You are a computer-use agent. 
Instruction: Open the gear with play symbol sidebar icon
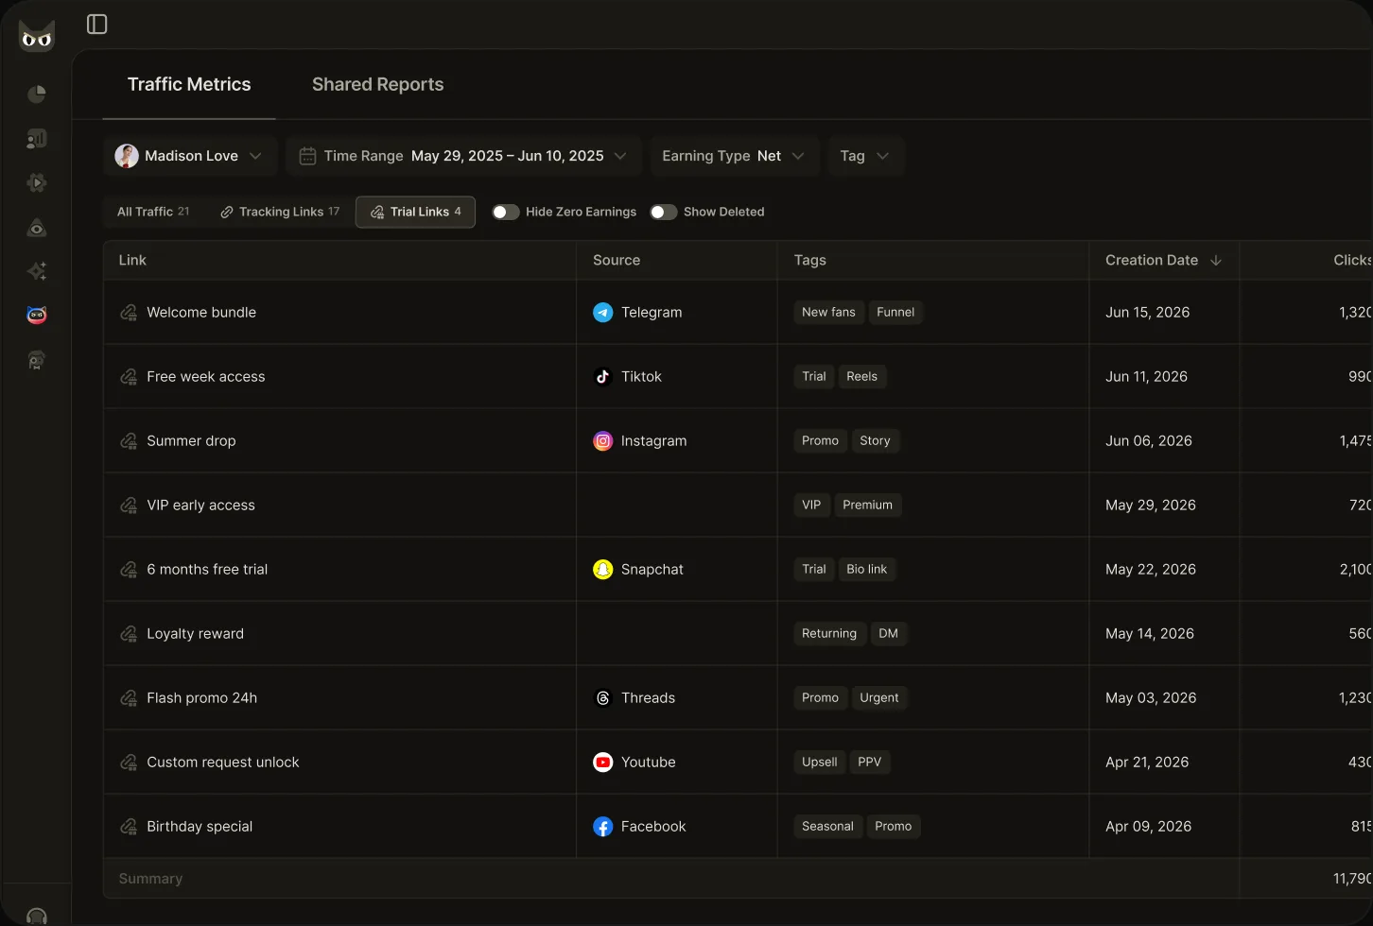click(x=37, y=182)
